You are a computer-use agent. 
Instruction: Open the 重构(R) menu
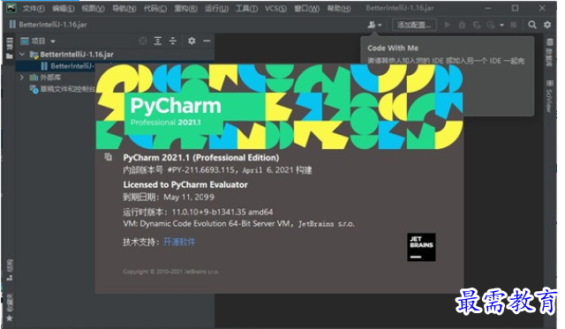[186, 8]
